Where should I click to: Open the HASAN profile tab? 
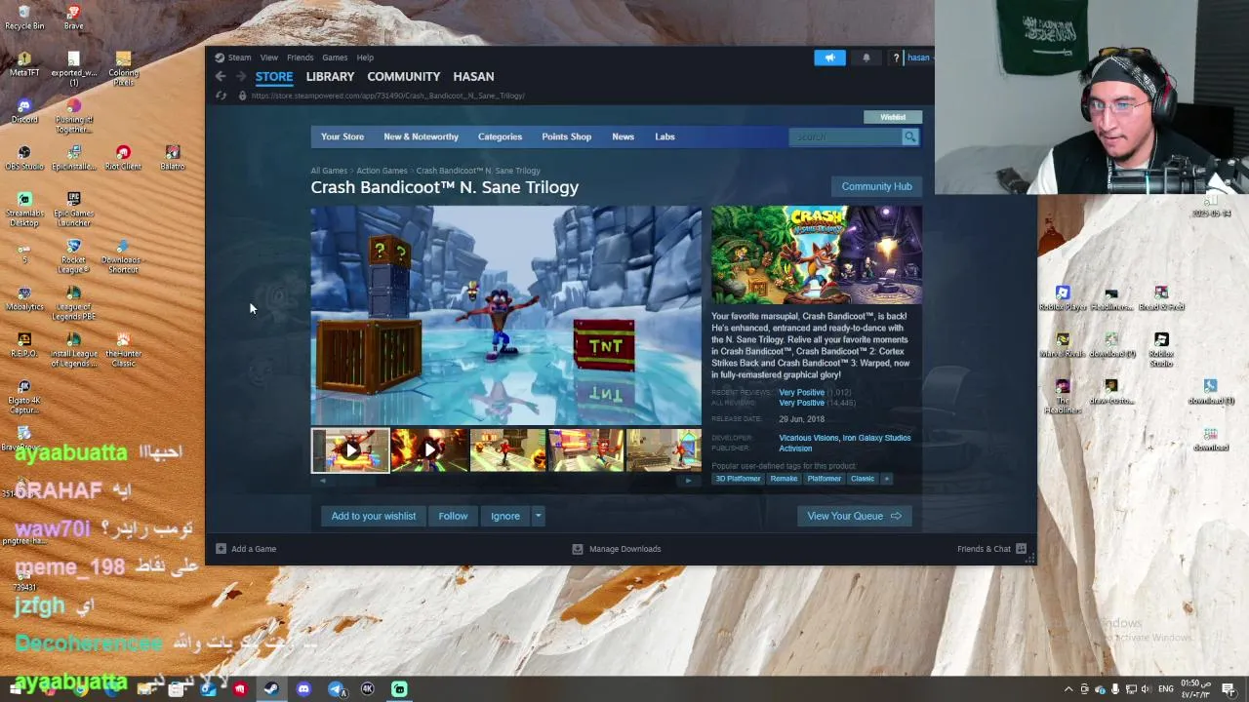point(473,76)
